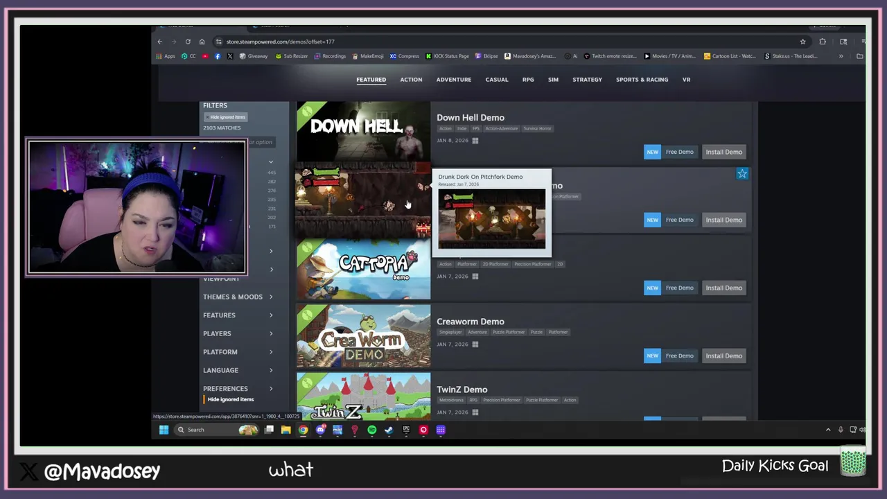Click Free Demo on Creaworm row
The width and height of the screenshot is (887, 499).
[x=679, y=356]
